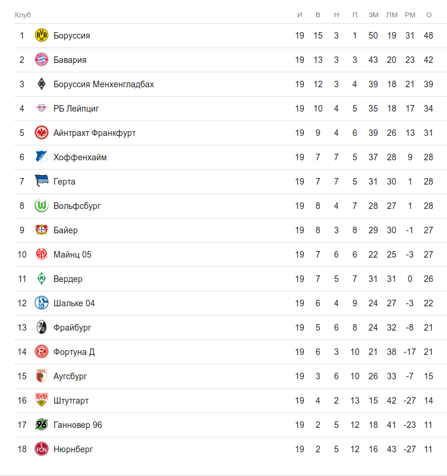Open the Байер team link
This screenshot has width=447, height=476.
(x=65, y=230)
